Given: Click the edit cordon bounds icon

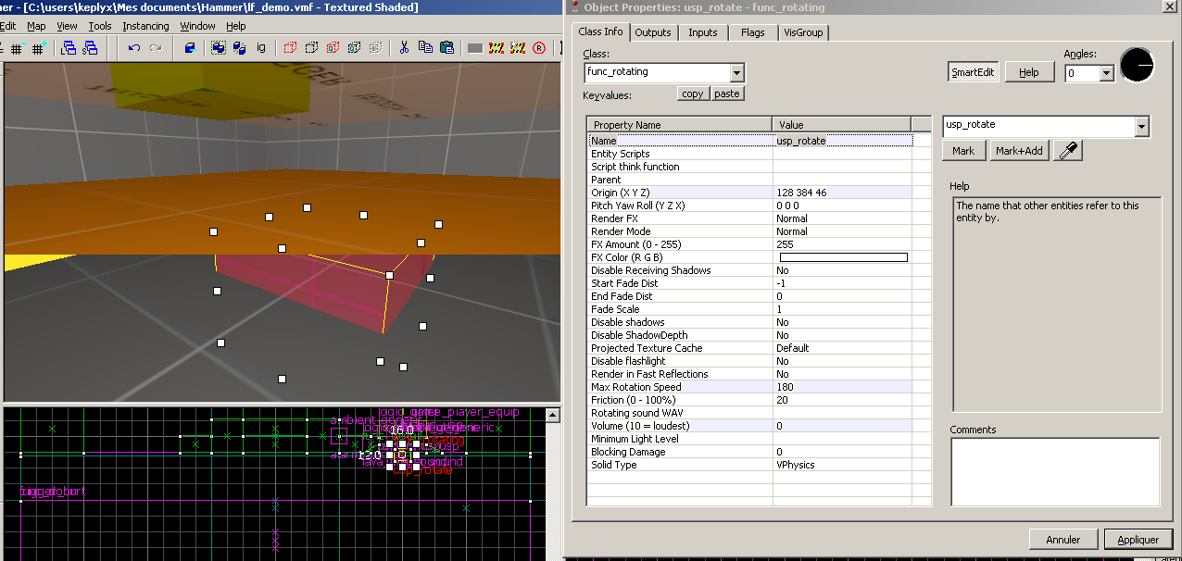Looking at the screenshot, I should (x=497, y=48).
